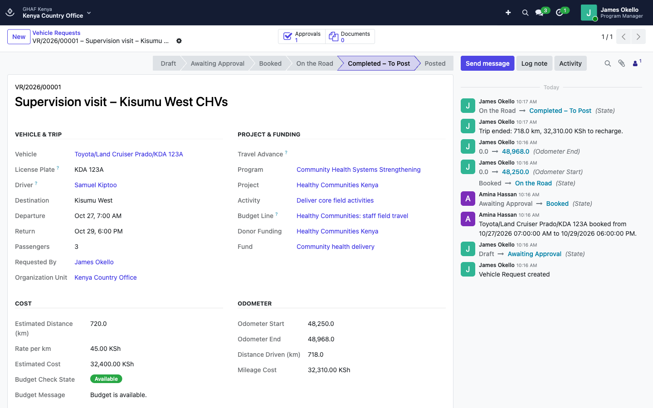This screenshot has height=408, width=653.
Task: Select the Awaiting Approval stage
Action: coord(217,63)
